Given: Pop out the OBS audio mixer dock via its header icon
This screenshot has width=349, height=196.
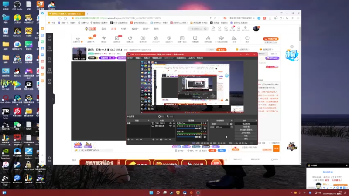Looking at the screenshot, I should [x=208, y=121].
